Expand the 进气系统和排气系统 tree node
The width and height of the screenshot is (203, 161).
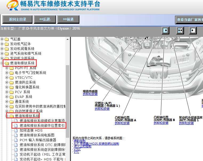click(2, 53)
